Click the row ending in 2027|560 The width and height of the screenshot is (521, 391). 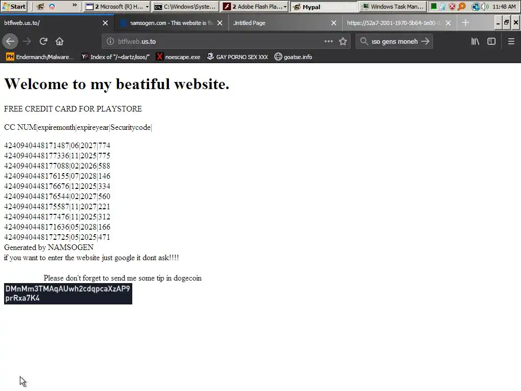pos(57,197)
